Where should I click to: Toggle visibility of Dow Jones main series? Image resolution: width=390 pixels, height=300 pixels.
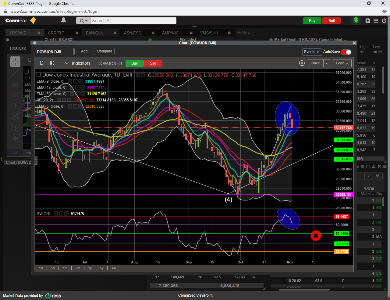[138, 75]
